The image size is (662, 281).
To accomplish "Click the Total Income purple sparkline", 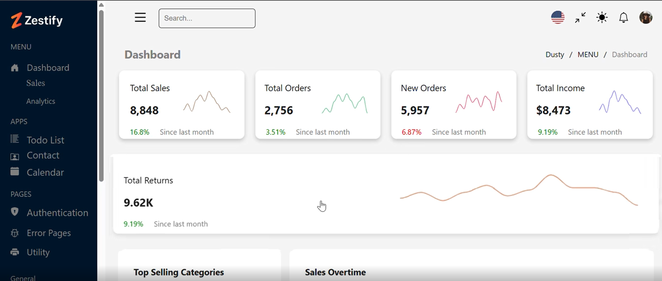I will [620, 102].
